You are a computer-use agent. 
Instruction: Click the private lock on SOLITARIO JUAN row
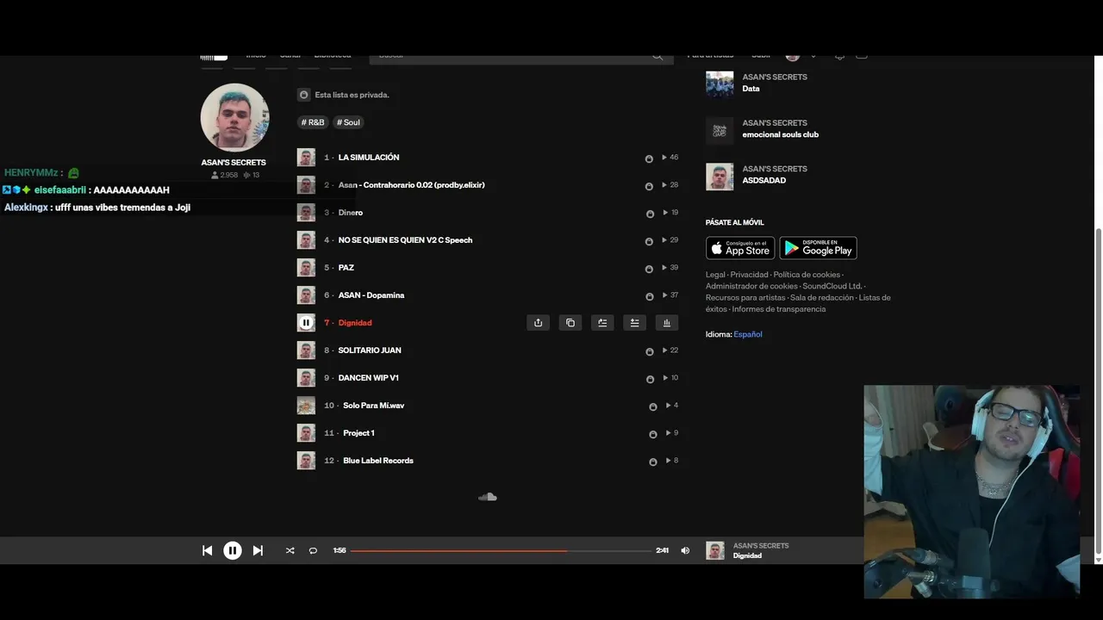[x=649, y=351]
